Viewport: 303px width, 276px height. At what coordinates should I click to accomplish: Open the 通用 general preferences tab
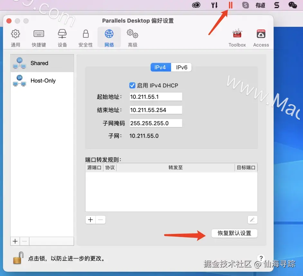click(15, 38)
